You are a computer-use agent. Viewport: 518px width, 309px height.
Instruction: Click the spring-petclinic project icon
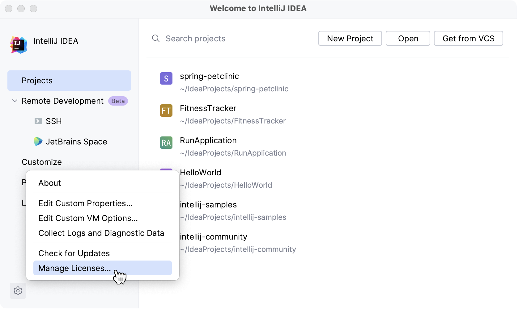166,78
